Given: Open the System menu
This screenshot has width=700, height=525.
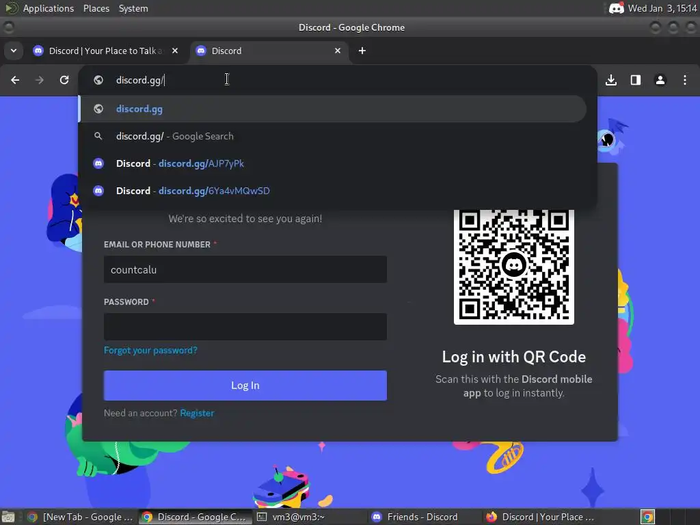Looking at the screenshot, I should [x=133, y=8].
